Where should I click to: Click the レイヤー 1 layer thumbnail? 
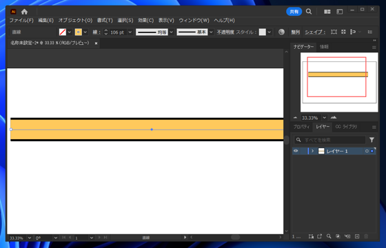tap(321, 151)
